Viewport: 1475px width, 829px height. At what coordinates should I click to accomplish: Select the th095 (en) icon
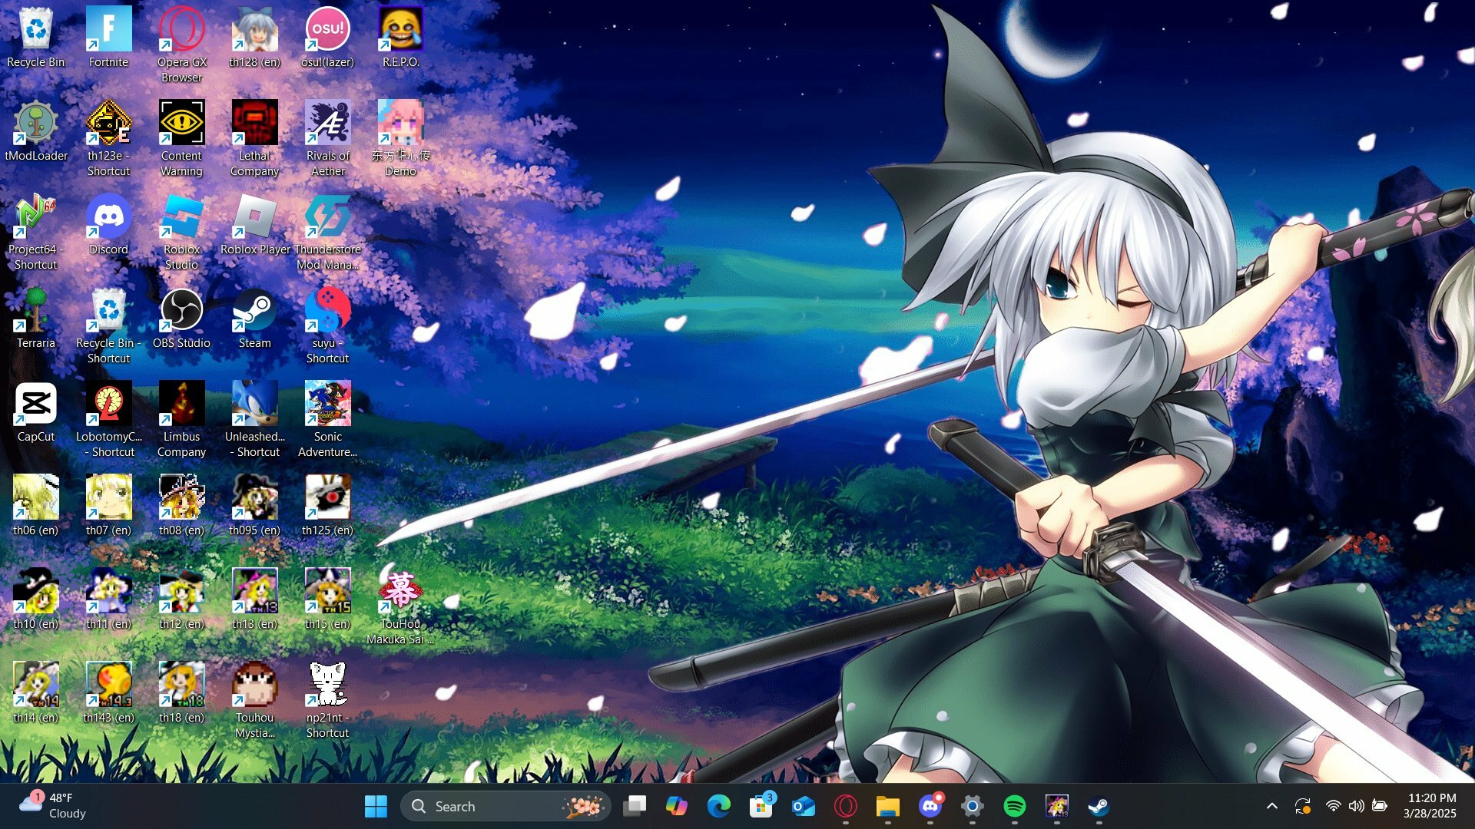click(255, 505)
